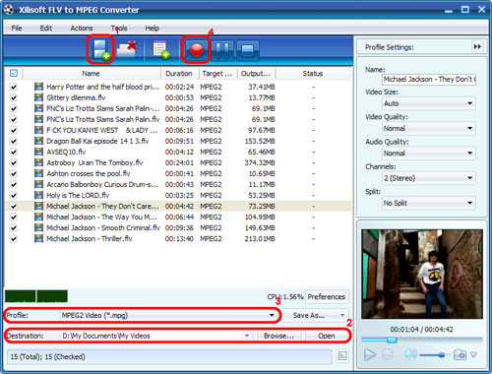This screenshot has width=492, height=374.
Task: Click the CPU usage graph display
Action: (36, 296)
